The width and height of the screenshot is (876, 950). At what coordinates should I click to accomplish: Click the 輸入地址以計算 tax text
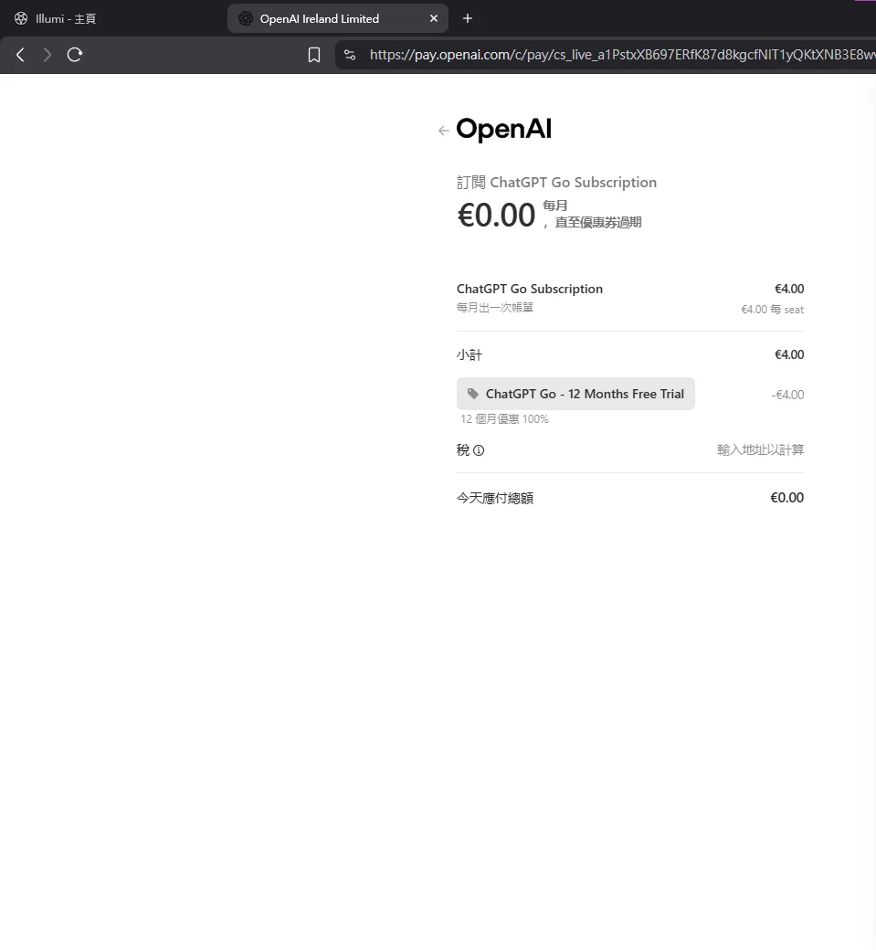[x=760, y=450]
